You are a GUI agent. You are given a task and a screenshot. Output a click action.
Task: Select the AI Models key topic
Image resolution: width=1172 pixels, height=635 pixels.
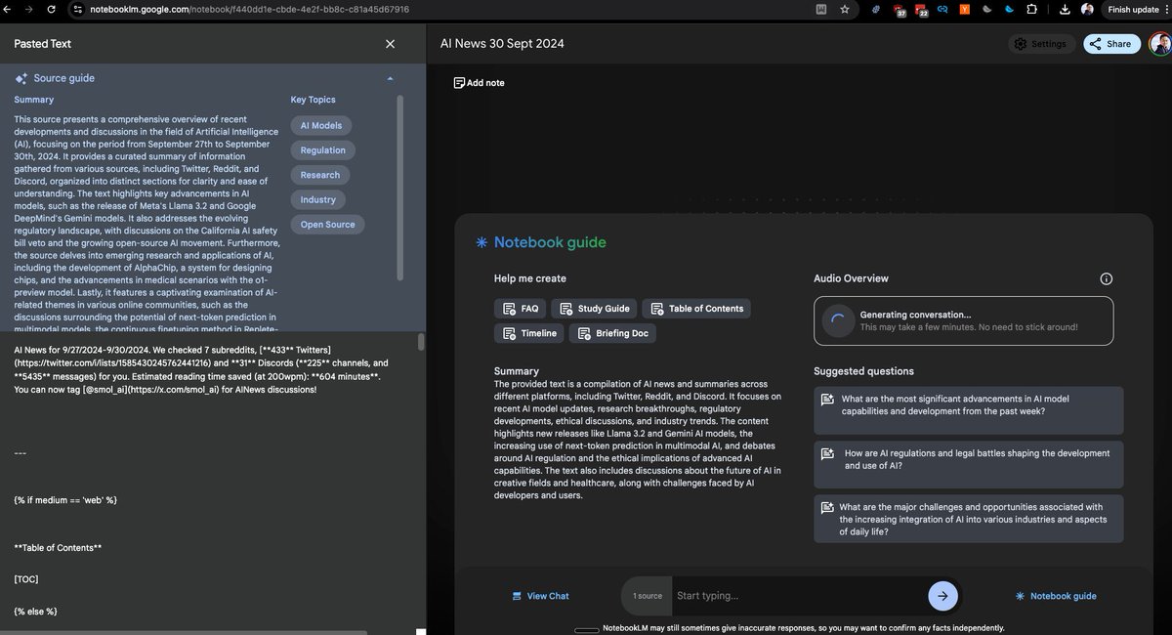pos(321,126)
